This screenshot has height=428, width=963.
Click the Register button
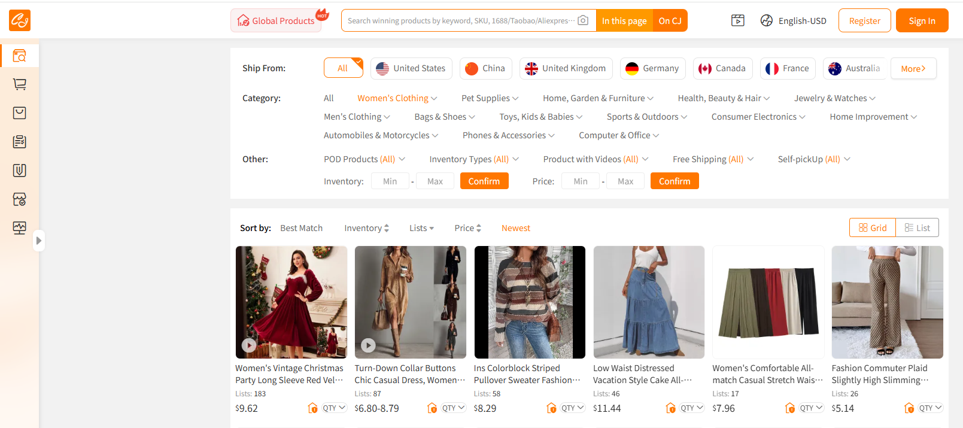(x=864, y=21)
